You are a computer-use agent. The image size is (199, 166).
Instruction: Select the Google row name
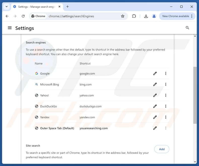[x=45, y=73]
